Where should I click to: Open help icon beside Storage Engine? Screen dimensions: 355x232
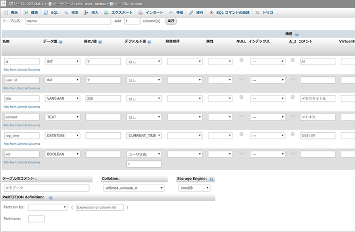[x=212, y=179]
